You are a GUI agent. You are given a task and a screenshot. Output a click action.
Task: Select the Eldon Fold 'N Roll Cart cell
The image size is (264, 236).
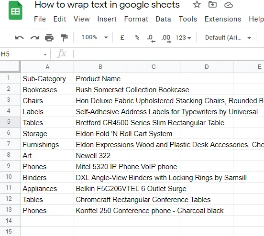tap(100, 133)
